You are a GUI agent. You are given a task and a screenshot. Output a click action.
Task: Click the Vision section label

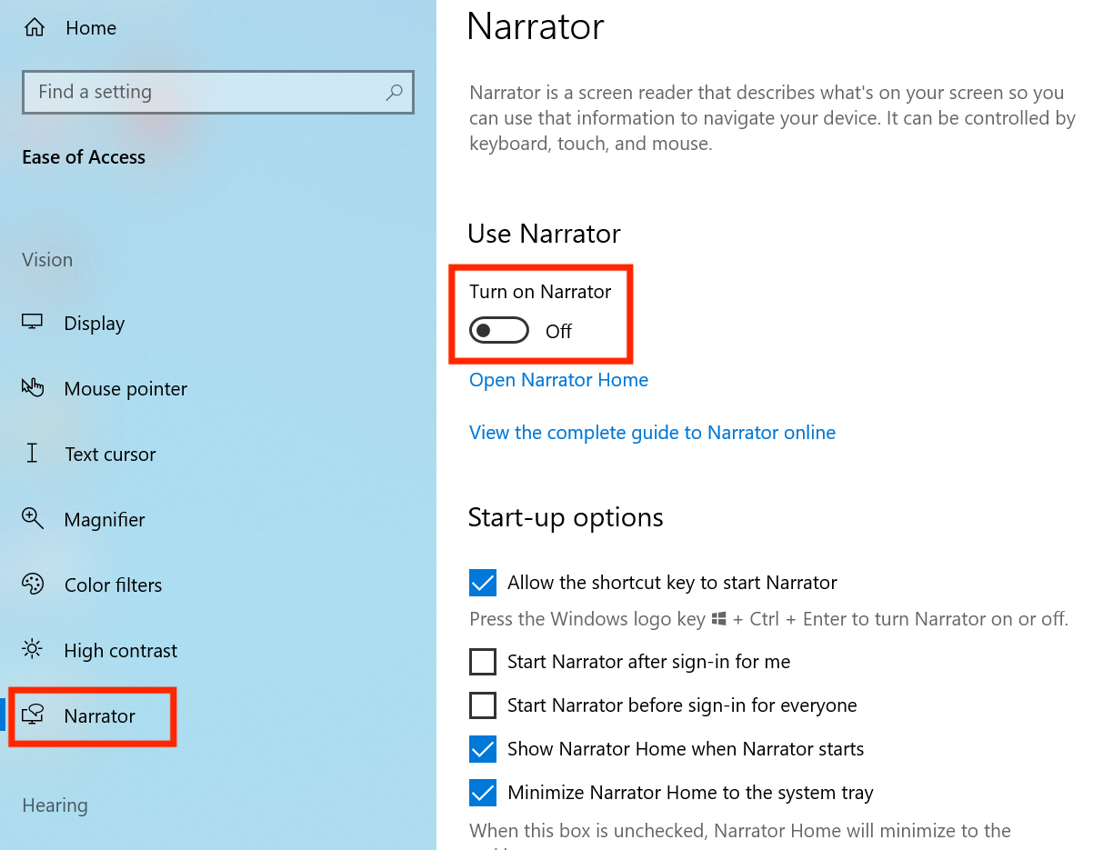[x=47, y=260]
